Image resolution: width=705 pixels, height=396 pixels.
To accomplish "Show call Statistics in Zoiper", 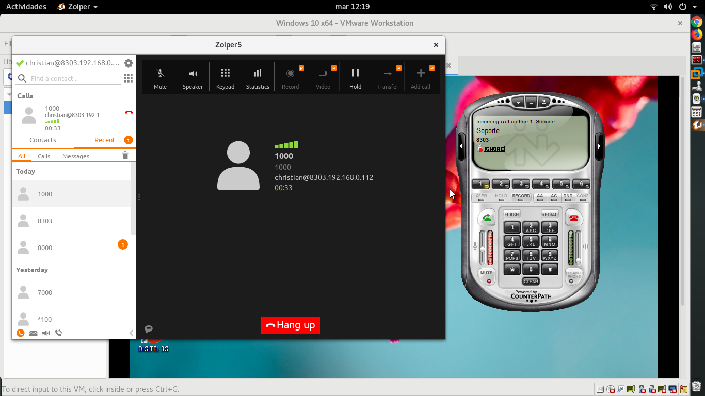I will click(258, 78).
